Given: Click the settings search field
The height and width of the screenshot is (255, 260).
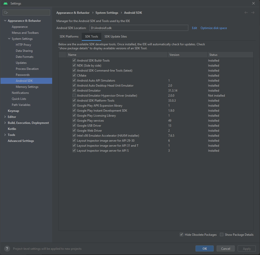Looking at the screenshot, I should (x=26, y=13).
